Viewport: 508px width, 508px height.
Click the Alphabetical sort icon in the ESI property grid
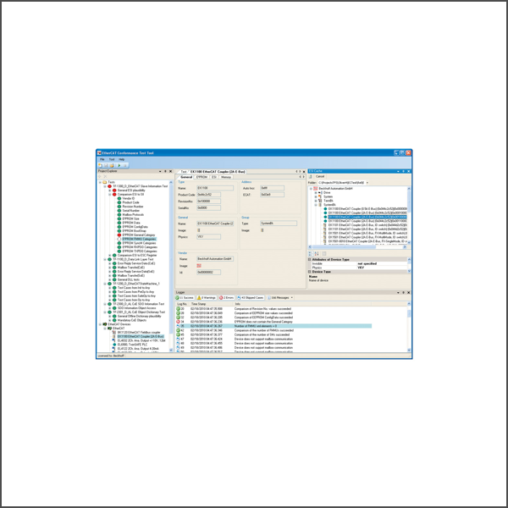[x=317, y=254]
